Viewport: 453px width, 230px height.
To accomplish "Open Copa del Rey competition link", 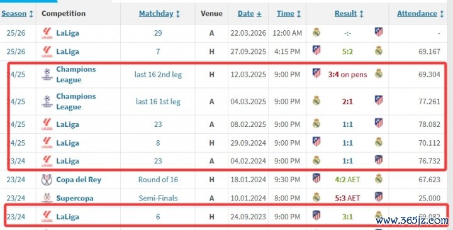I will pos(79,180).
